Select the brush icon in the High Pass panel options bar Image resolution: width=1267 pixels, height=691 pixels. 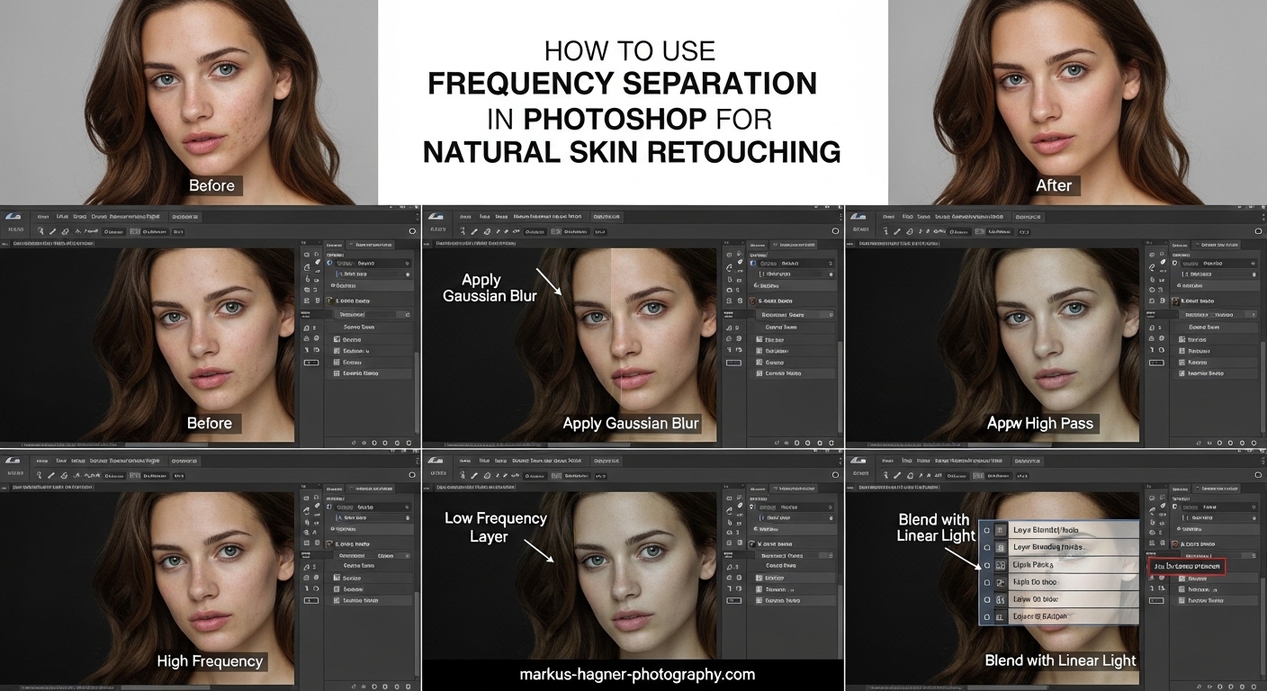(x=897, y=231)
